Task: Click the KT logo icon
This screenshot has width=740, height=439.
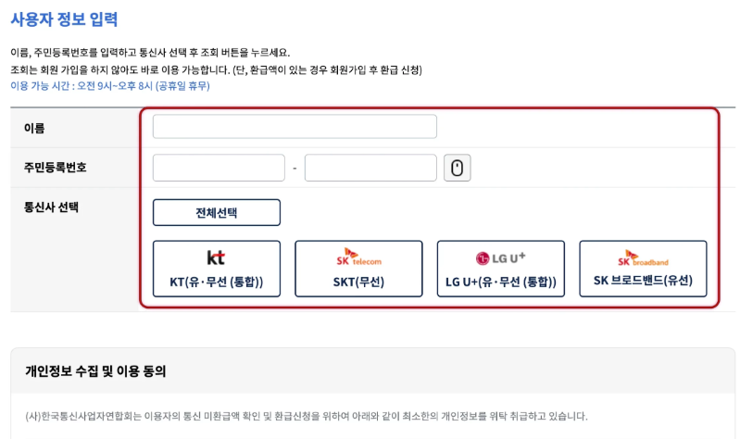Action: pos(216,257)
